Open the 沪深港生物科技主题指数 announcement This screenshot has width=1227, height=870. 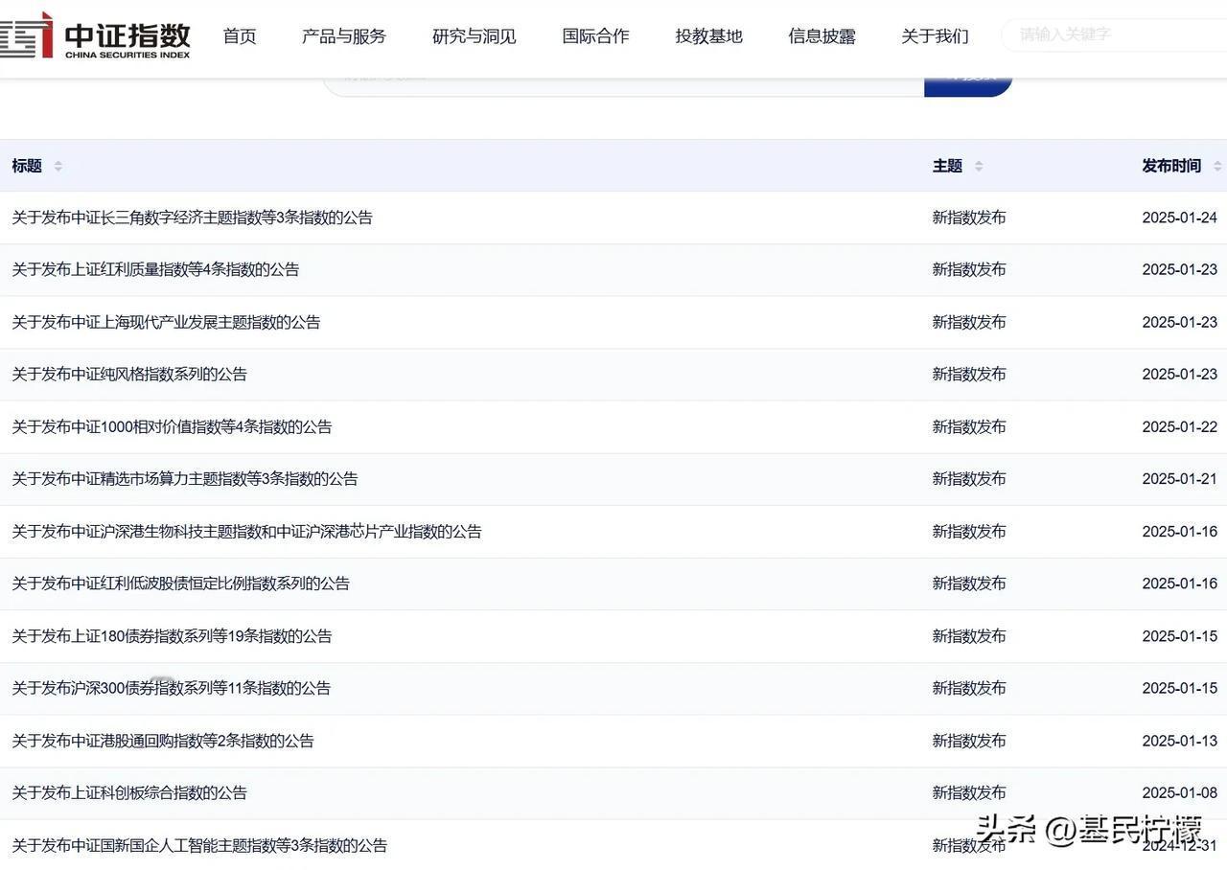click(x=246, y=531)
